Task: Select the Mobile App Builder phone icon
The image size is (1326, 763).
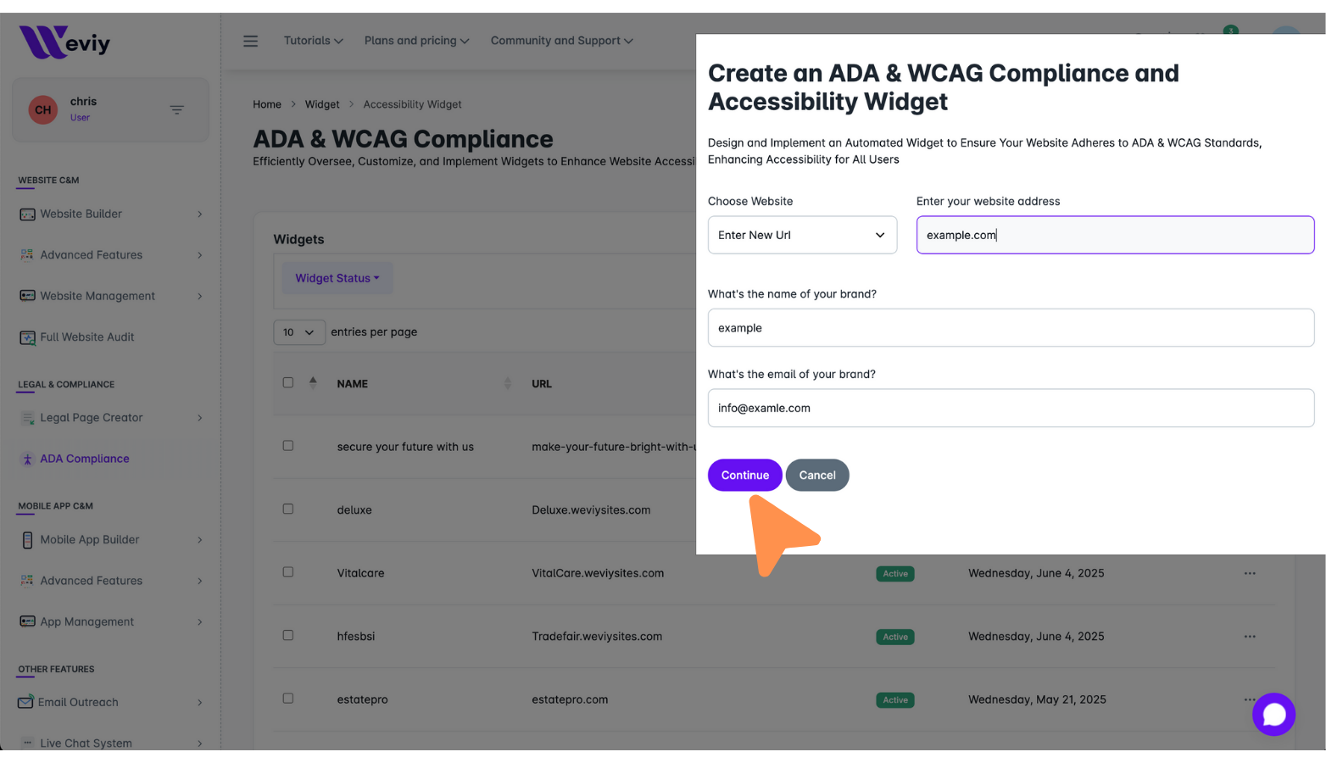Action: (27, 540)
